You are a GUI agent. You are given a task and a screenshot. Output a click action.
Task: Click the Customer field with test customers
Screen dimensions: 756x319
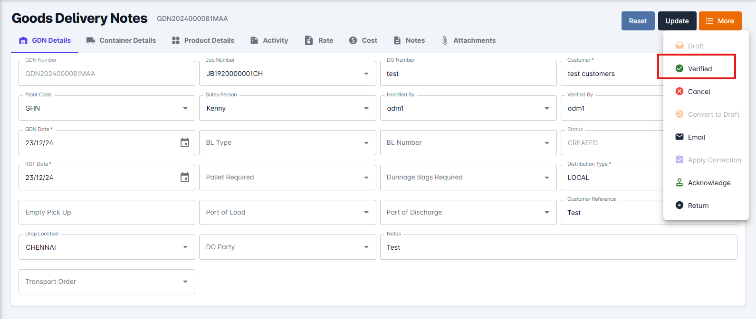pyautogui.click(x=612, y=74)
